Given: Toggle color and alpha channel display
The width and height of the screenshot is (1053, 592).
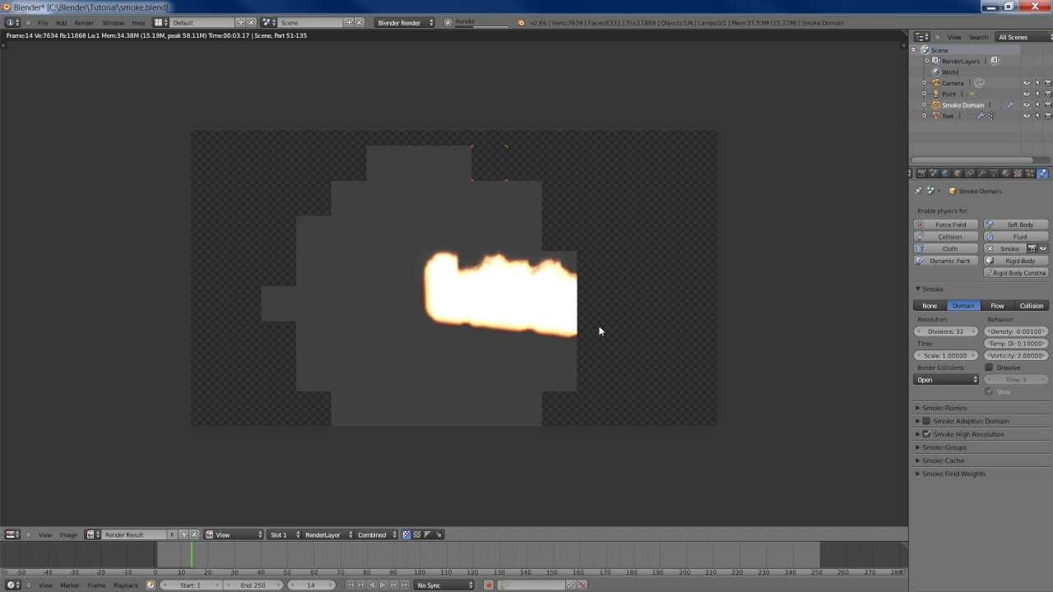Looking at the screenshot, I should tap(406, 534).
